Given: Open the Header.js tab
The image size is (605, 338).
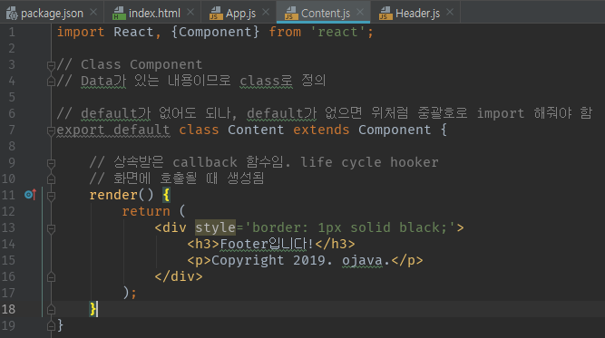Looking at the screenshot, I should point(416,13).
